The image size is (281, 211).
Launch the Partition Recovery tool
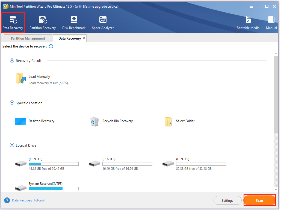43,23
